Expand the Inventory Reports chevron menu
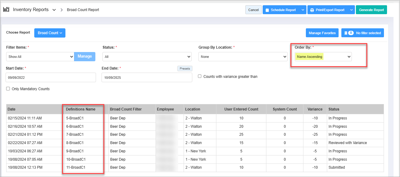 [x=54, y=10]
